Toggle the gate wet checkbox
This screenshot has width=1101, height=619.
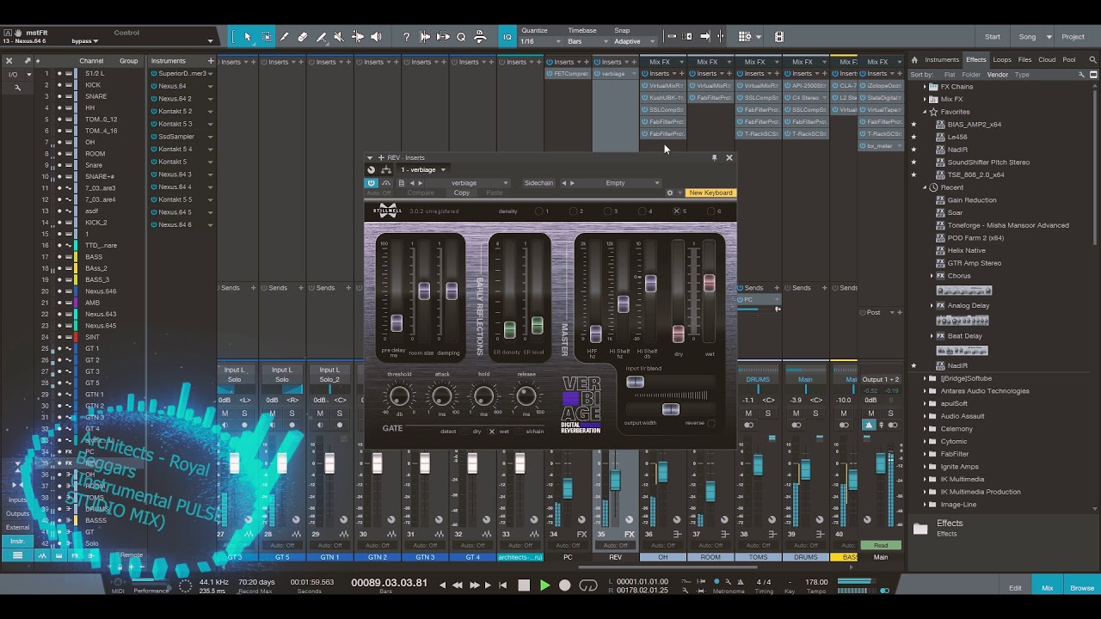tap(492, 432)
